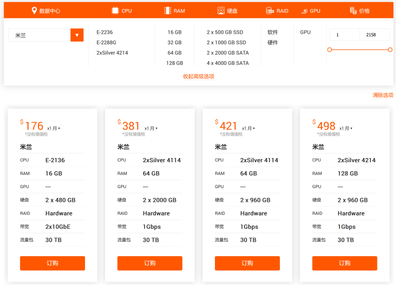This screenshot has height=285, width=396.
Task: Click the 价格 header label
Action: 364,11
